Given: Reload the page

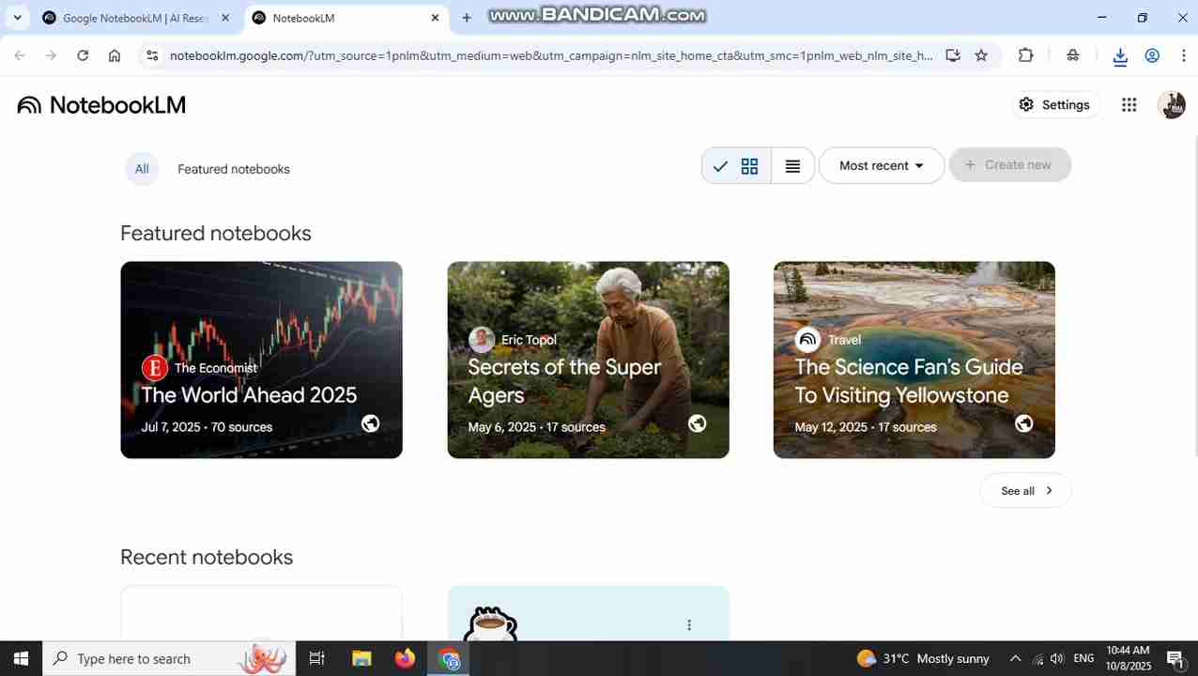Looking at the screenshot, I should click(x=83, y=55).
